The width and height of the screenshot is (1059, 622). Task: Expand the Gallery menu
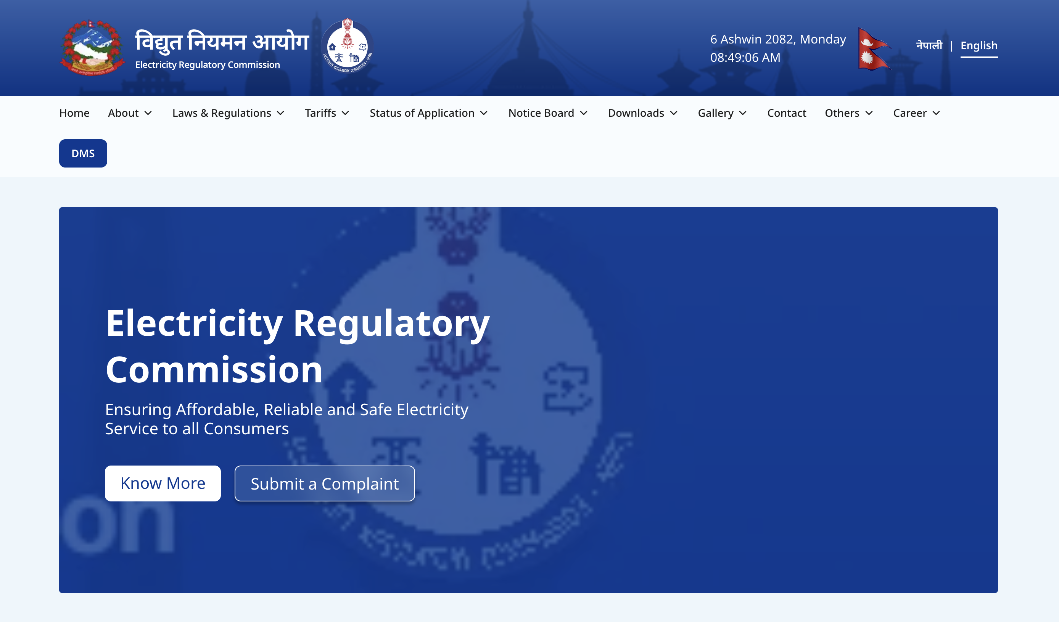(x=722, y=113)
